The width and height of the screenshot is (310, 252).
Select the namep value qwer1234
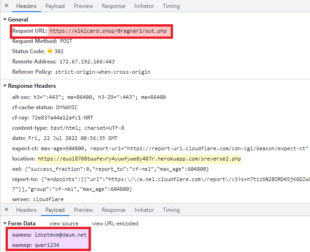click(47, 245)
